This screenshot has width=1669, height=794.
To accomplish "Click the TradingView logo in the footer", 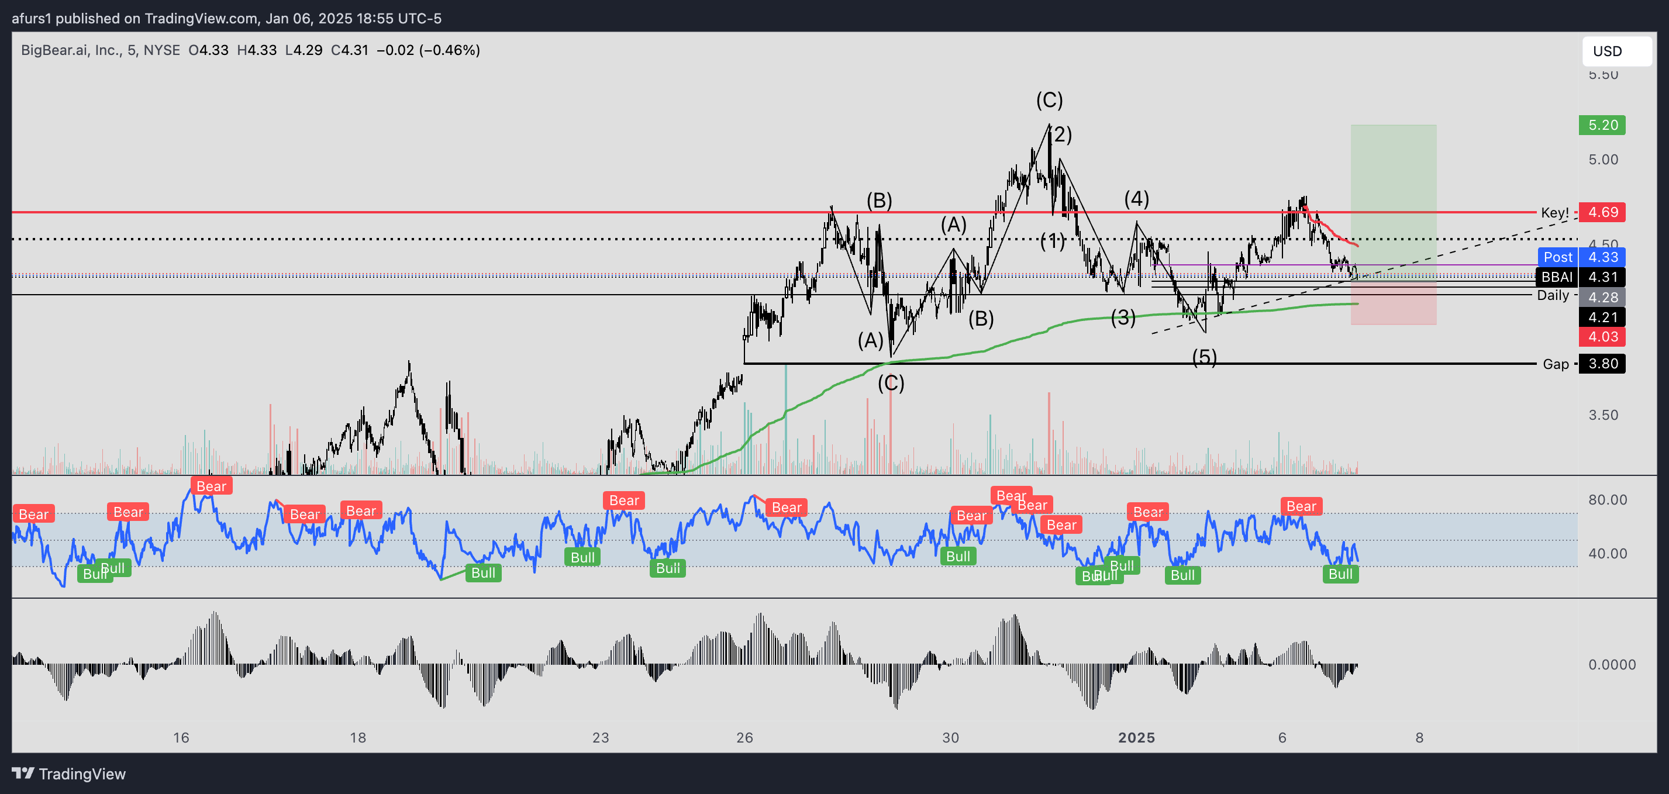I will pos(68,774).
